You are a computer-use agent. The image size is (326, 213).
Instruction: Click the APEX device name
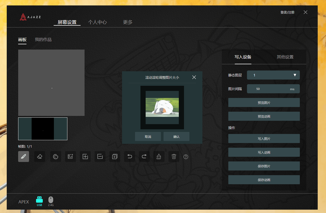click(24, 202)
